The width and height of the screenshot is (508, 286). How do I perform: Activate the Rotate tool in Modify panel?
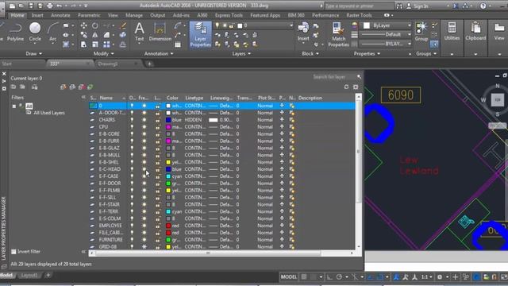pos(95,25)
